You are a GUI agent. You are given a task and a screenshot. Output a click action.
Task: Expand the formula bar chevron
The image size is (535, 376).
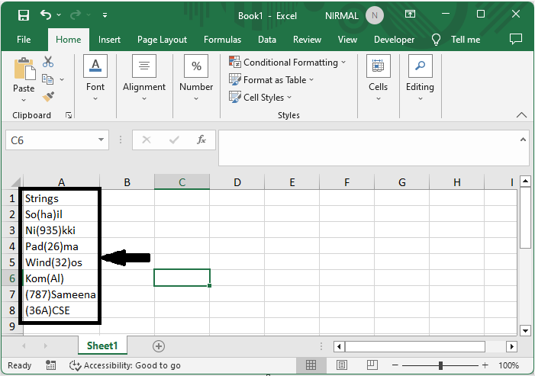(523, 140)
